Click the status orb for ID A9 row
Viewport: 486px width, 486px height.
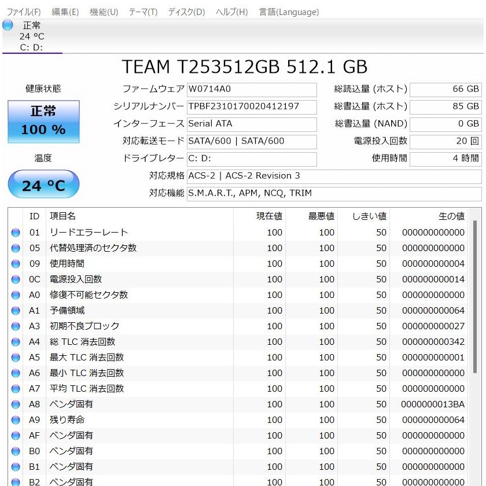pyautogui.click(x=16, y=420)
